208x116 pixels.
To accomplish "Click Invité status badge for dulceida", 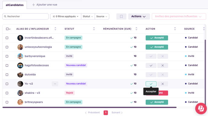I will pos(69,75).
